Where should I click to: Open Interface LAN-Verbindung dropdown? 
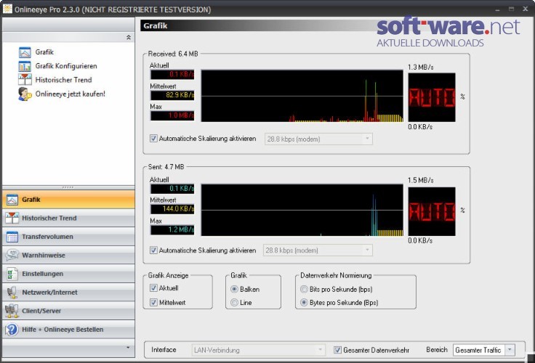pyautogui.click(x=258, y=350)
